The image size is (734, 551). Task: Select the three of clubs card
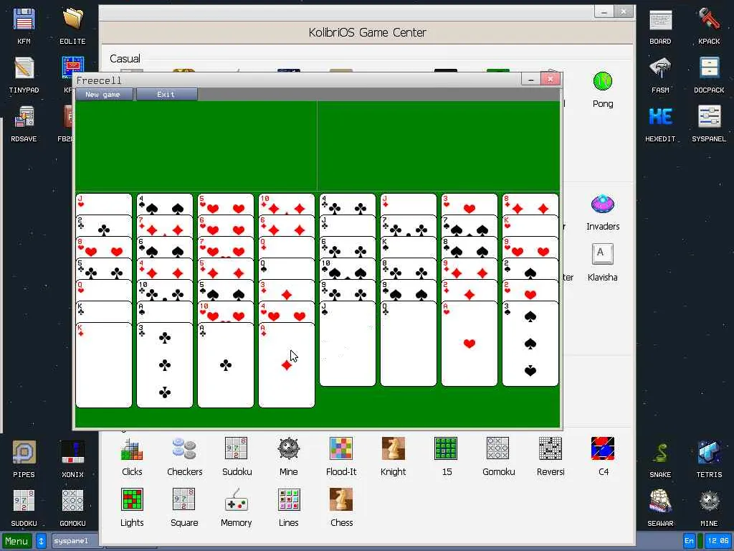pos(165,365)
